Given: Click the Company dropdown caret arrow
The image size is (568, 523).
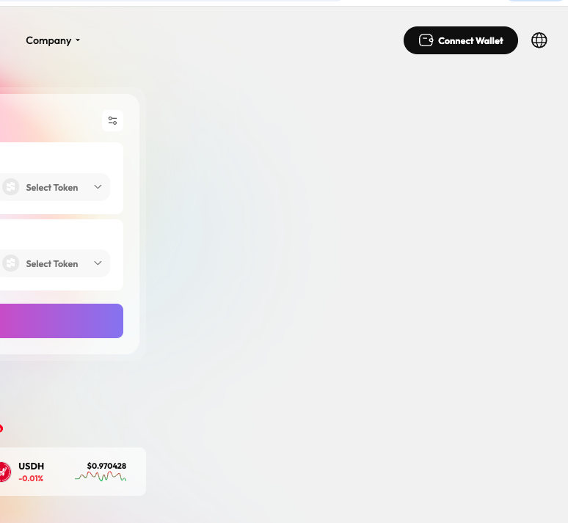Looking at the screenshot, I should point(78,40).
